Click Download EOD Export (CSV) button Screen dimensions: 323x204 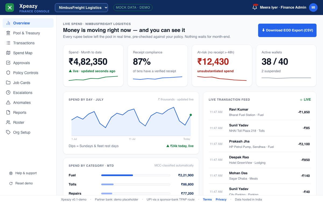[x=287, y=30]
